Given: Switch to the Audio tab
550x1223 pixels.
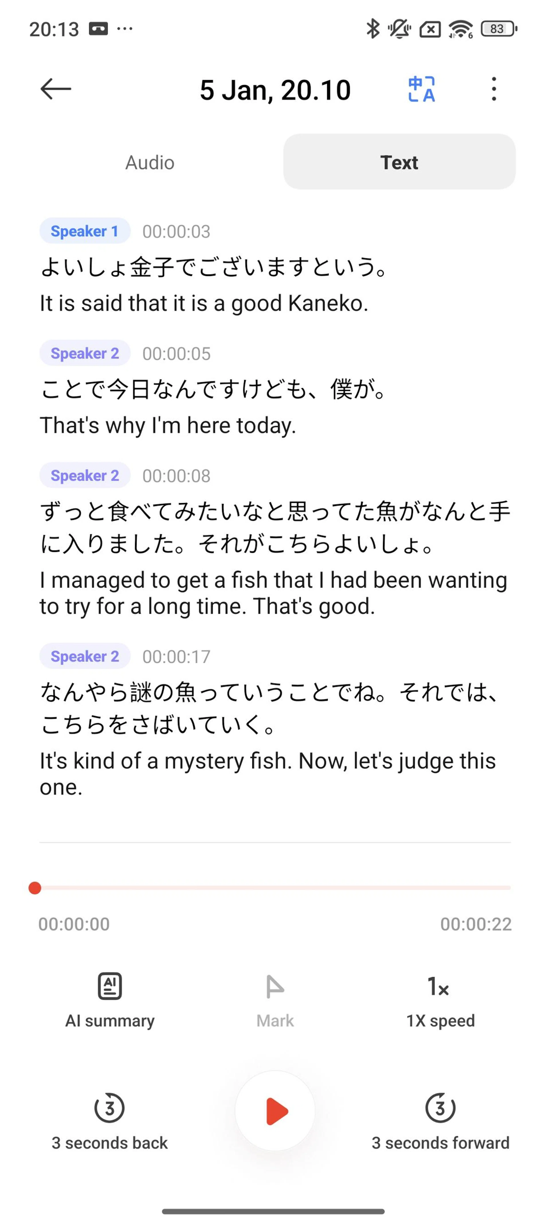Looking at the screenshot, I should tap(150, 162).
